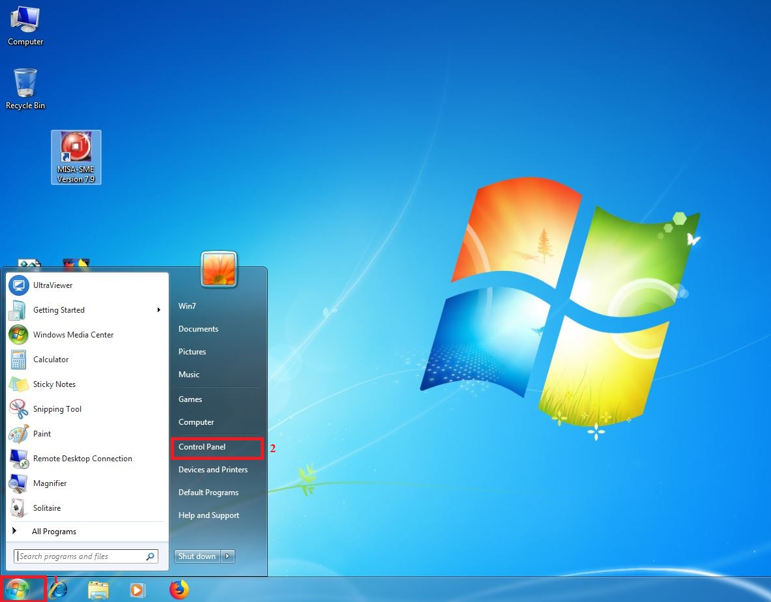Image resolution: width=771 pixels, height=602 pixels.
Task: Select Magnifier label
Action: tap(50, 483)
